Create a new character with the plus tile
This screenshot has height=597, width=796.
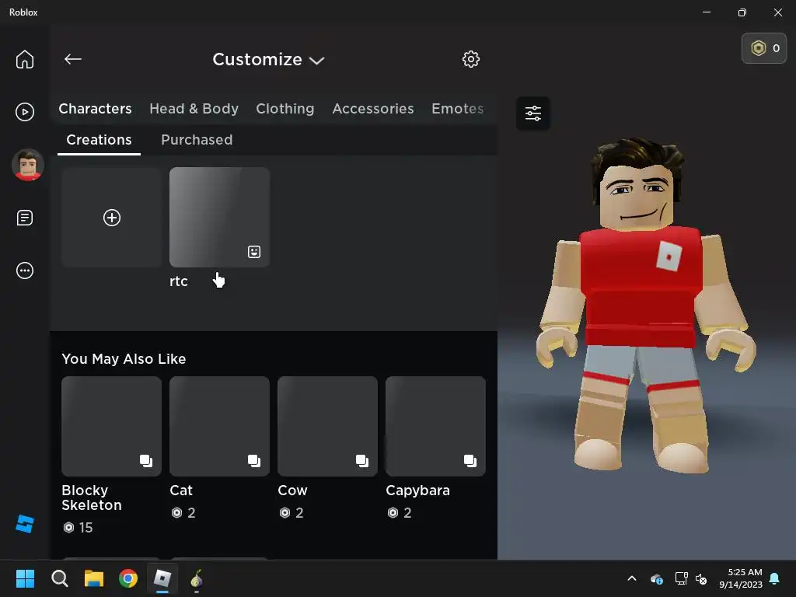pos(112,218)
